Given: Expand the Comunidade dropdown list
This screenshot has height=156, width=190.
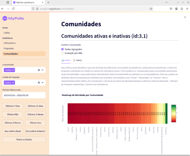Looking at the screenshot, I should (43, 70).
